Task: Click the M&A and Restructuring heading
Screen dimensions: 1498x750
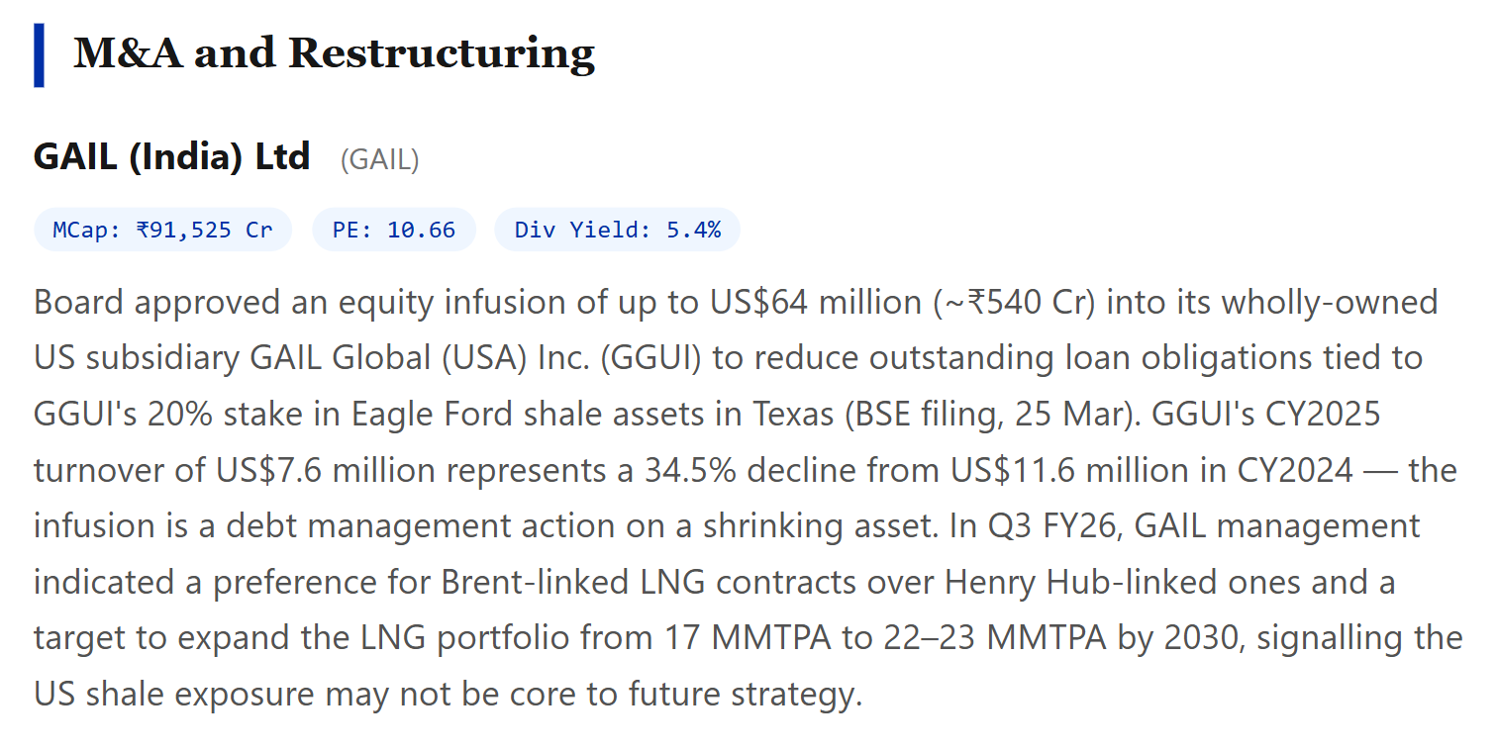Action: pyautogui.click(x=334, y=53)
